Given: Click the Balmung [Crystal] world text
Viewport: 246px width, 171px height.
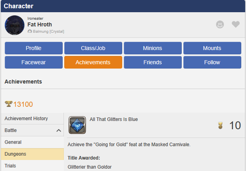Looking at the screenshot, I should (48, 32).
